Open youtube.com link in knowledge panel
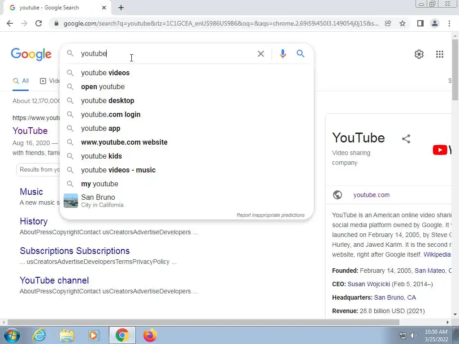This screenshot has height=344, width=459. point(371,195)
